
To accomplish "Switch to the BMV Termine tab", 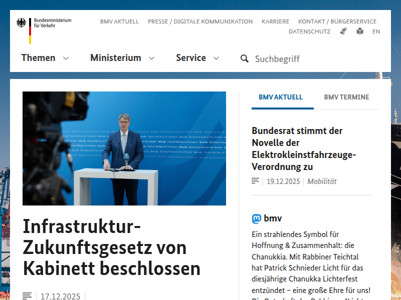I will pyautogui.click(x=346, y=97).
